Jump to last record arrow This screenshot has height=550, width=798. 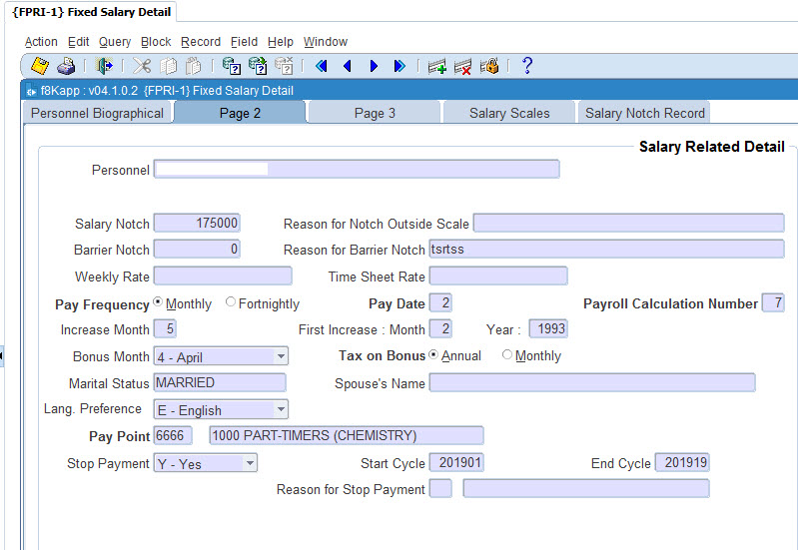click(399, 67)
